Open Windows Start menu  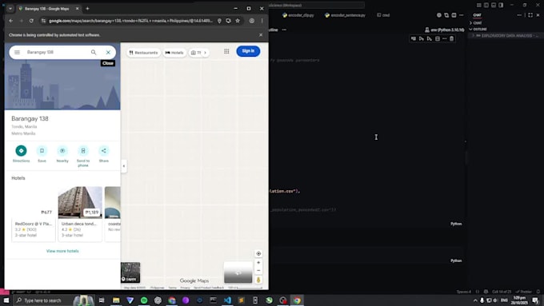pyautogui.click(x=6, y=300)
